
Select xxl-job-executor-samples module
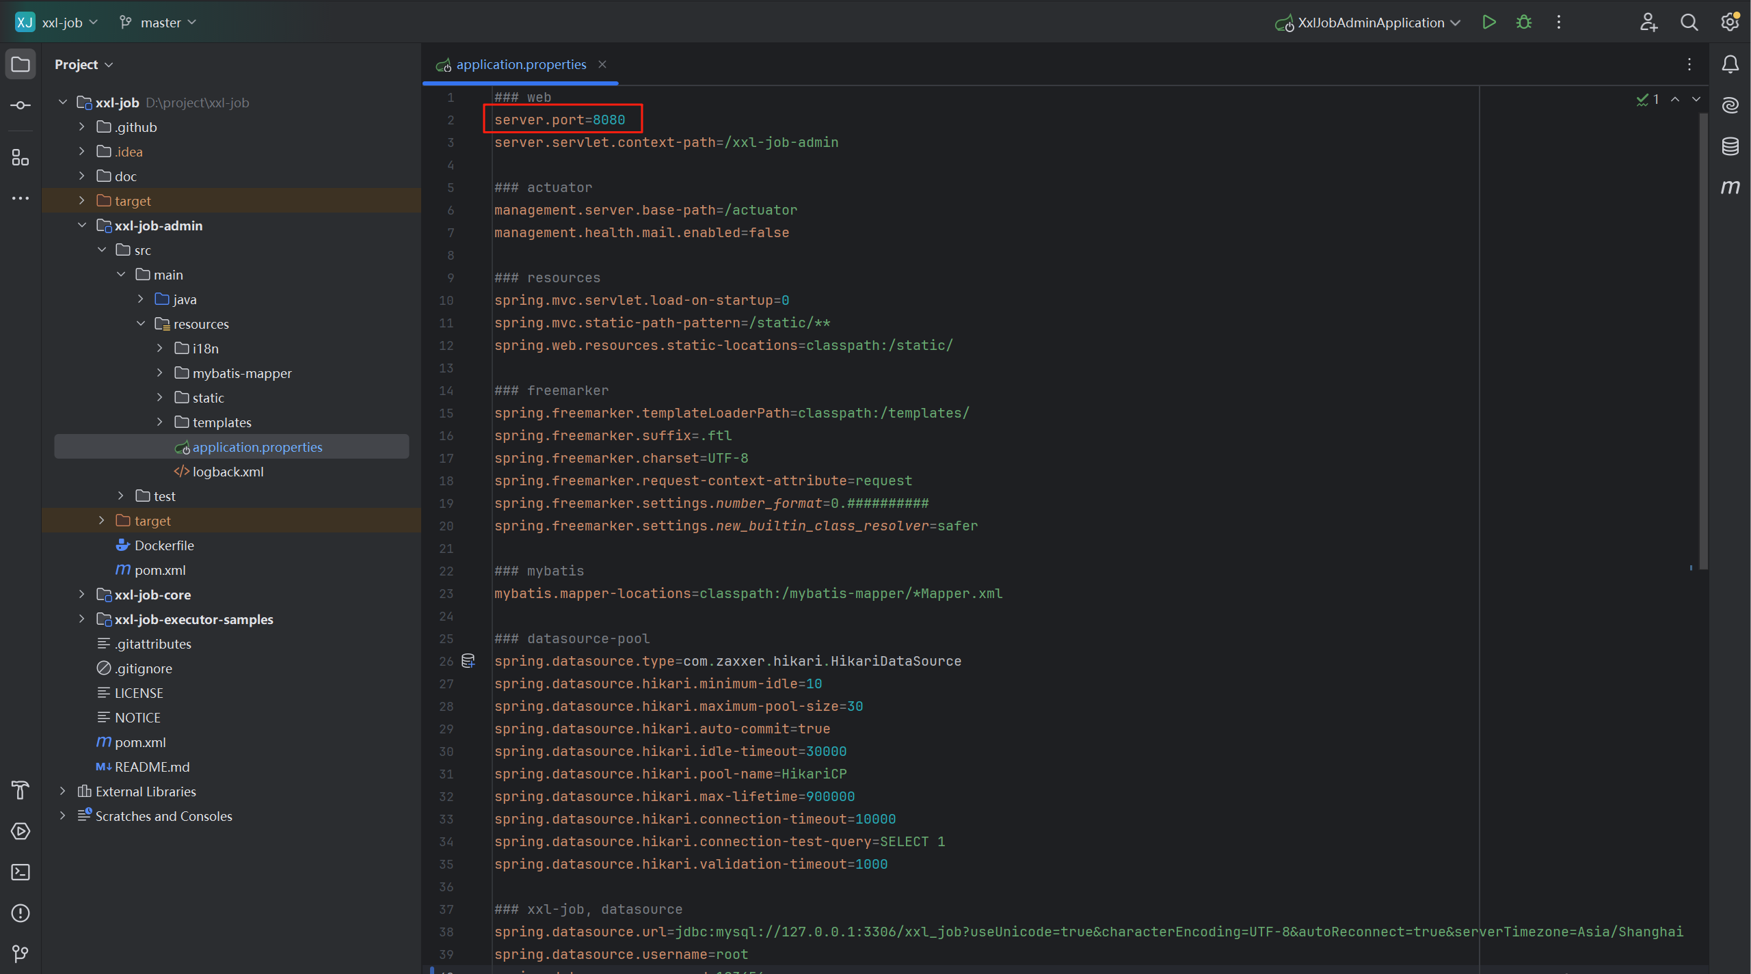click(185, 619)
